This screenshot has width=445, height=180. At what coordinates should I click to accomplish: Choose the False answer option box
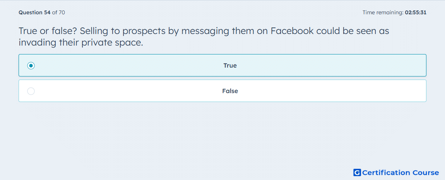pos(222,91)
